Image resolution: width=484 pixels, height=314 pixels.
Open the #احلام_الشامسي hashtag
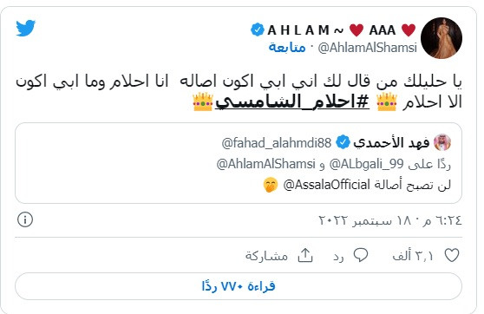[x=292, y=101]
